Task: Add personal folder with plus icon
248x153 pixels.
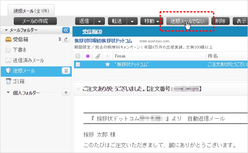Action: click(66, 92)
